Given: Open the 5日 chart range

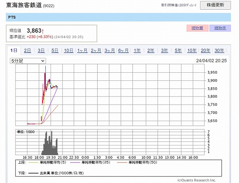Looking at the screenshot, I should [x=55, y=50].
